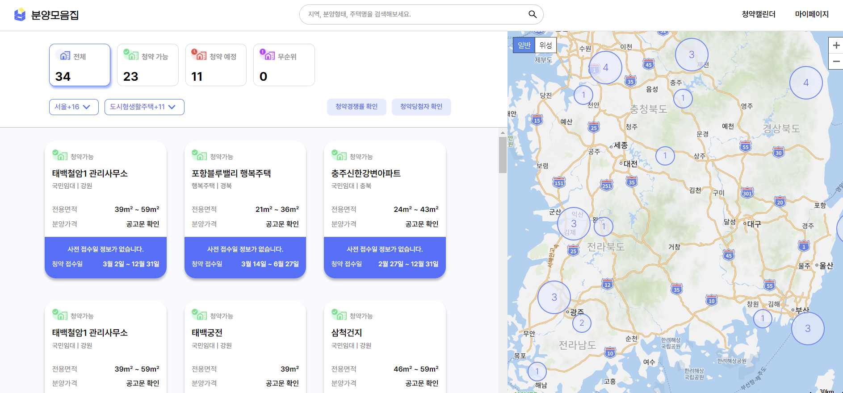The height and width of the screenshot is (393, 843).
Task: Click the listing scrollbar thumb
Action: 503,155
